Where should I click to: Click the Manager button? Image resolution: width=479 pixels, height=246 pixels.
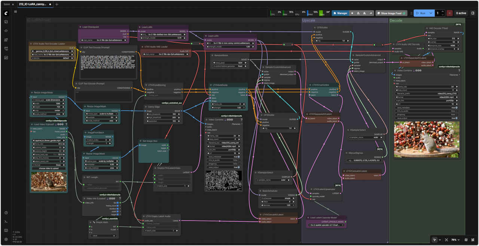click(x=340, y=13)
